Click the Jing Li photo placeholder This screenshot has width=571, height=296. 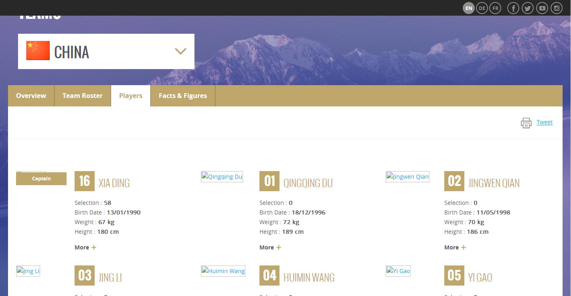click(x=28, y=271)
